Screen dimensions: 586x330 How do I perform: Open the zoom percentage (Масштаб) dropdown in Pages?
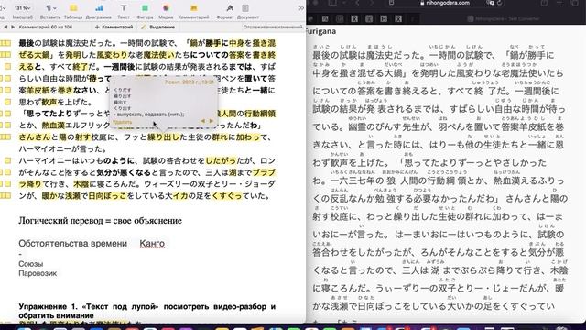click(x=22, y=8)
